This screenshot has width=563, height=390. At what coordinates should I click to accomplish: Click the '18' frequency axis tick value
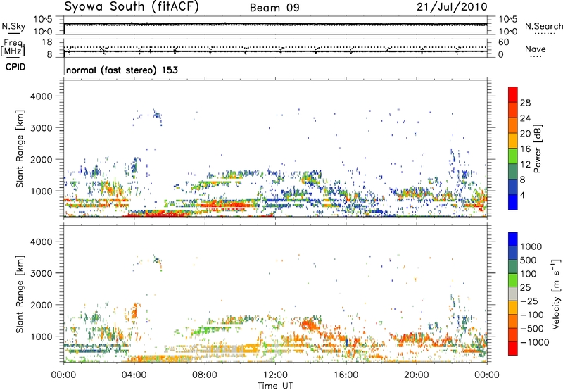coord(46,42)
